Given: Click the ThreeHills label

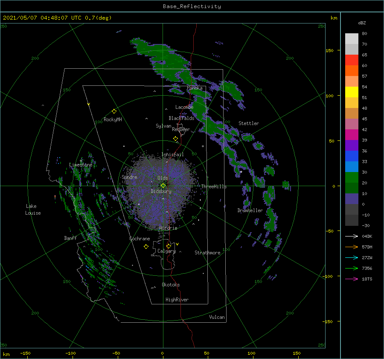Looking at the screenshot, I should click(x=214, y=187).
